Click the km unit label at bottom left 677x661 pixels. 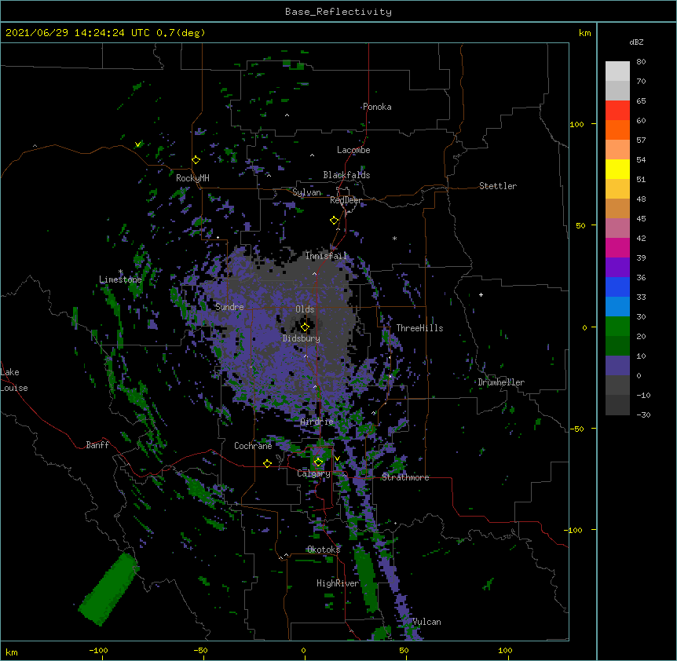coord(12,652)
